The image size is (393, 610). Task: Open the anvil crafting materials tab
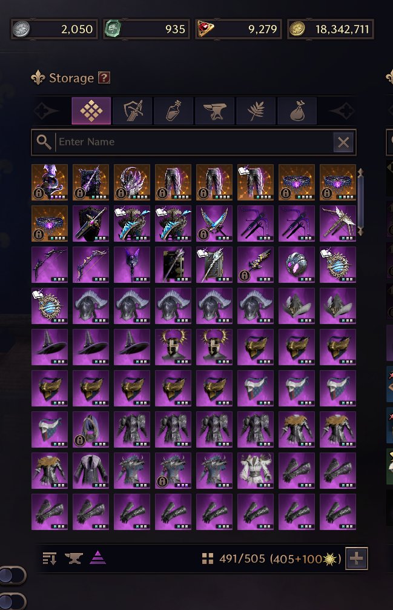point(215,111)
